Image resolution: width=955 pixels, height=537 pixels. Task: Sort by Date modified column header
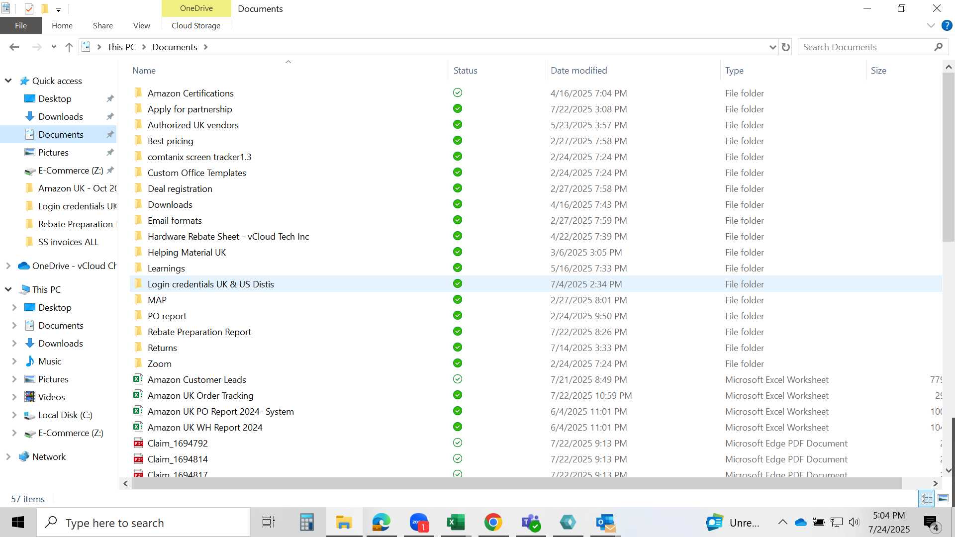[x=578, y=71]
